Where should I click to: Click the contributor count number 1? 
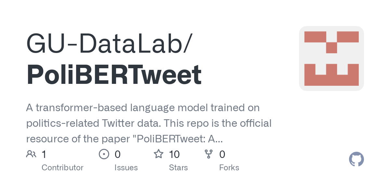click(44, 154)
